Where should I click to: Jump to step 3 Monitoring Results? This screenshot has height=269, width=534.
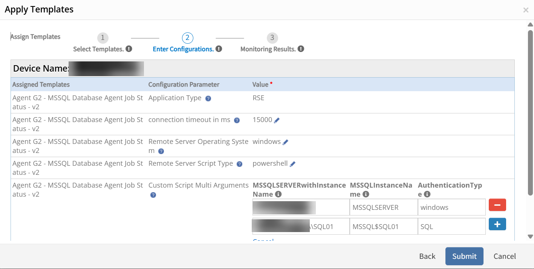point(272,38)
